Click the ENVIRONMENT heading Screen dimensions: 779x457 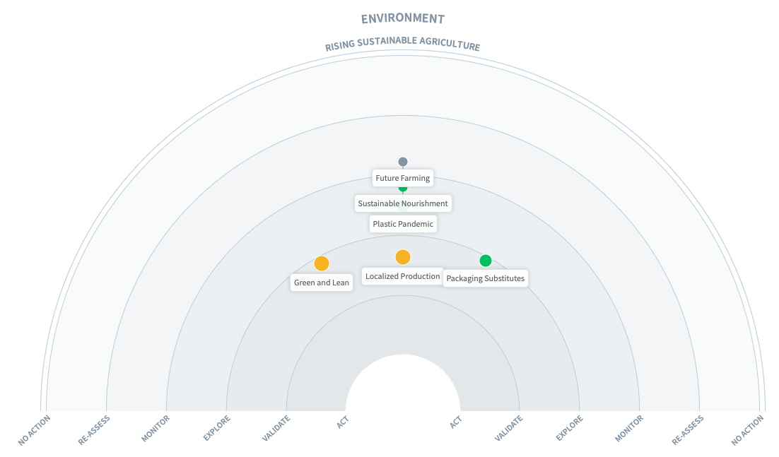[x=403, y=18]
